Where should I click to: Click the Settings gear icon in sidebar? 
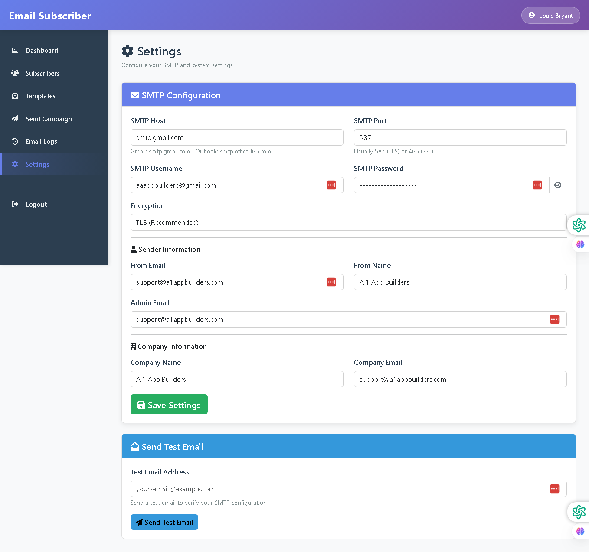15,164
